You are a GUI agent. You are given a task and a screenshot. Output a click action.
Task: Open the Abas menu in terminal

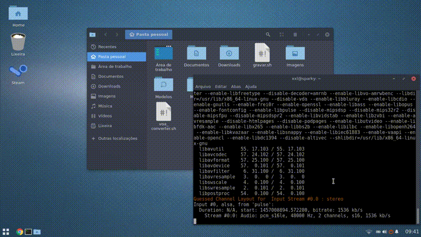[236, 86]
